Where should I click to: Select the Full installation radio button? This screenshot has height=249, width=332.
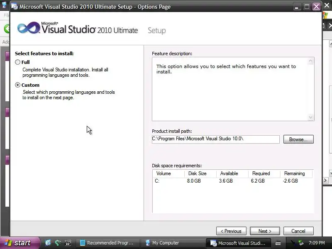[x=17, y=62]
